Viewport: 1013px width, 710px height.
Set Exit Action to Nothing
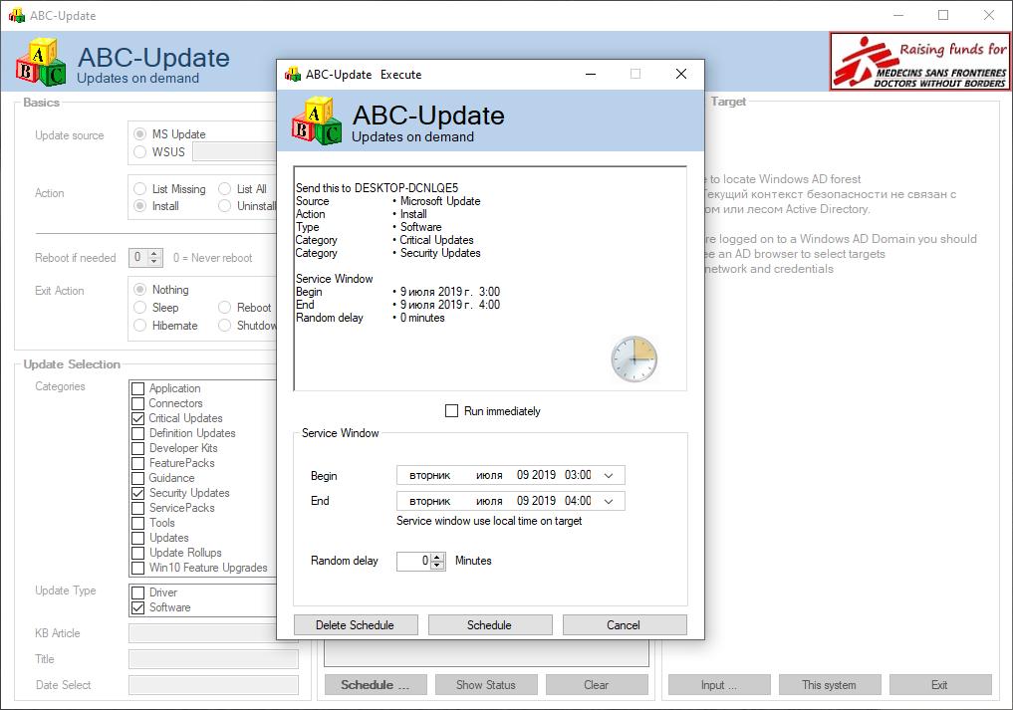(x=139, y=290)
